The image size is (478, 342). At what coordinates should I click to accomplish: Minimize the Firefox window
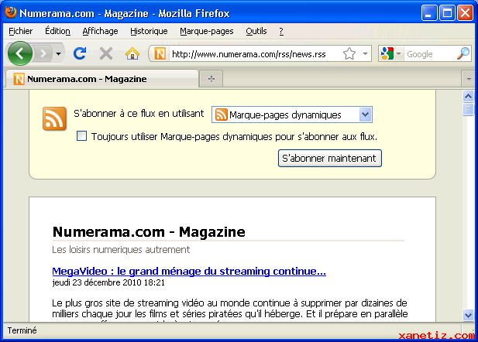pyautogui.click(x=429, y=13)
